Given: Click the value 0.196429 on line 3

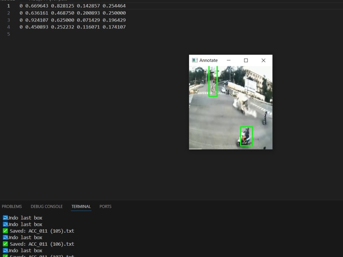Looking at the screenshot, I should click(x=114, y=20).
